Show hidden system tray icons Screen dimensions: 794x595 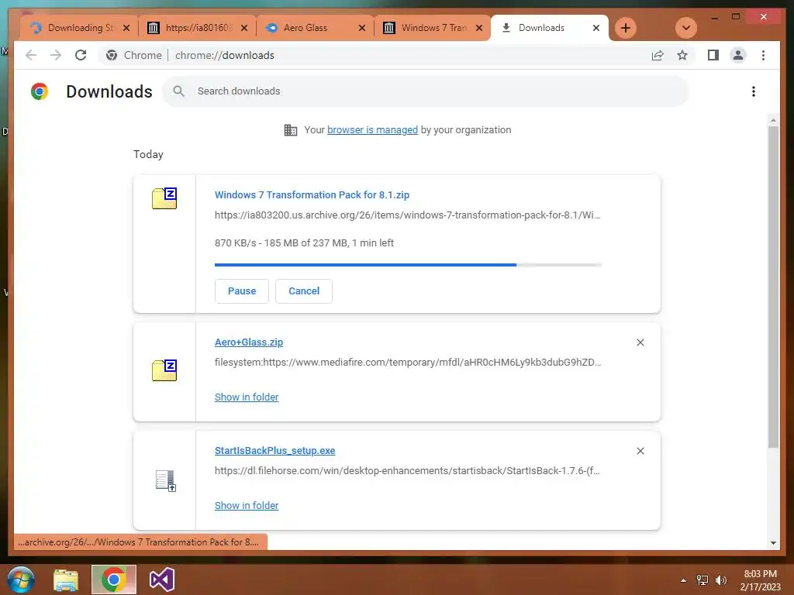click(x=683, y=580)
